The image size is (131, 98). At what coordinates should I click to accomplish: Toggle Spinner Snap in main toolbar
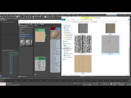click(x=54, y=17)
